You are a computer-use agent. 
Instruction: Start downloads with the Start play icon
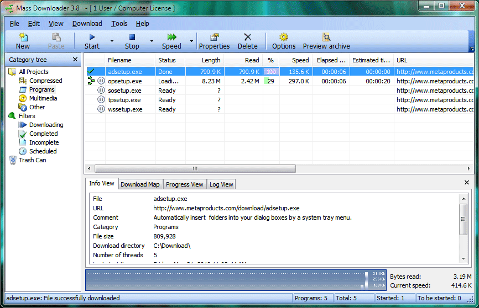click(x=92, y=37)
